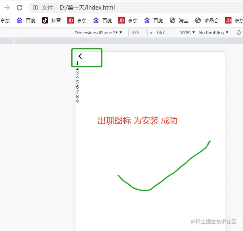Image resolution: width=243 pixels, height=231 pixels.
Task: Open the No throttling dropdown
Action: [x=214, y=33]
